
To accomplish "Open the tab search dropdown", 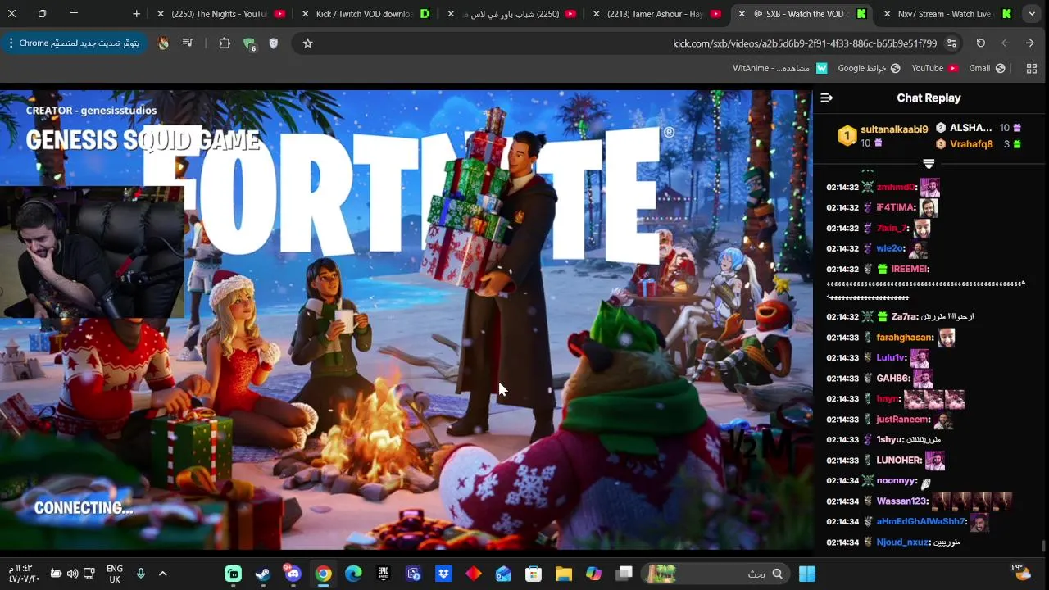I will [x=1032, y=14].
